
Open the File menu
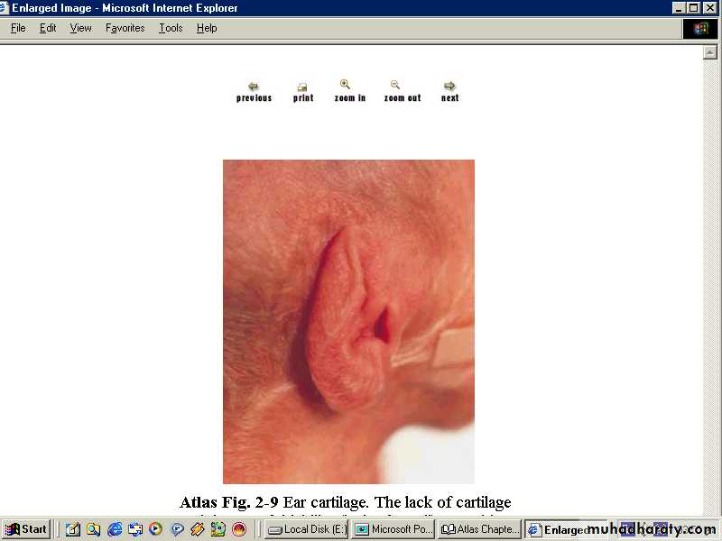18,28
